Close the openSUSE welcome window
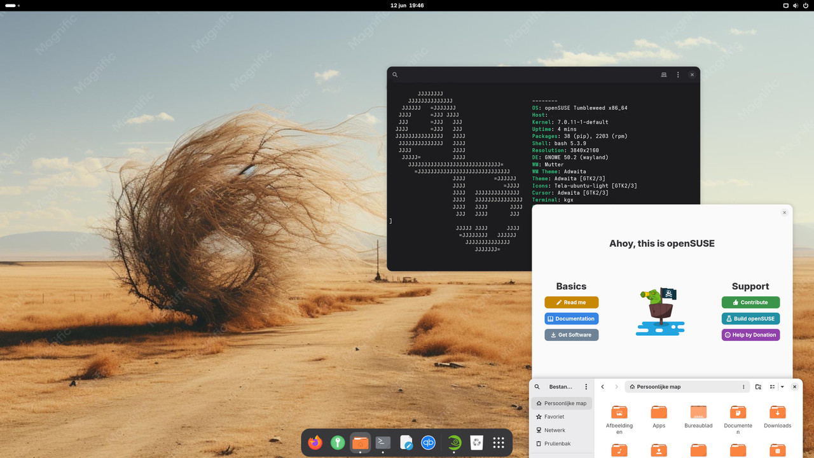814x458 pixels. [784, 212]
